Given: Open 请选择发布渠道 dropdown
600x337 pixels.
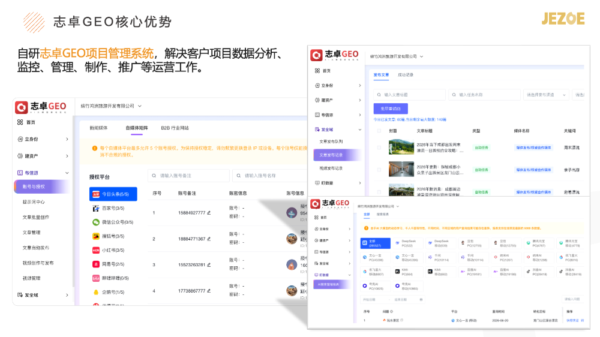Looking at the screenshot, I should pyautogui.click(x=546, y=95).
